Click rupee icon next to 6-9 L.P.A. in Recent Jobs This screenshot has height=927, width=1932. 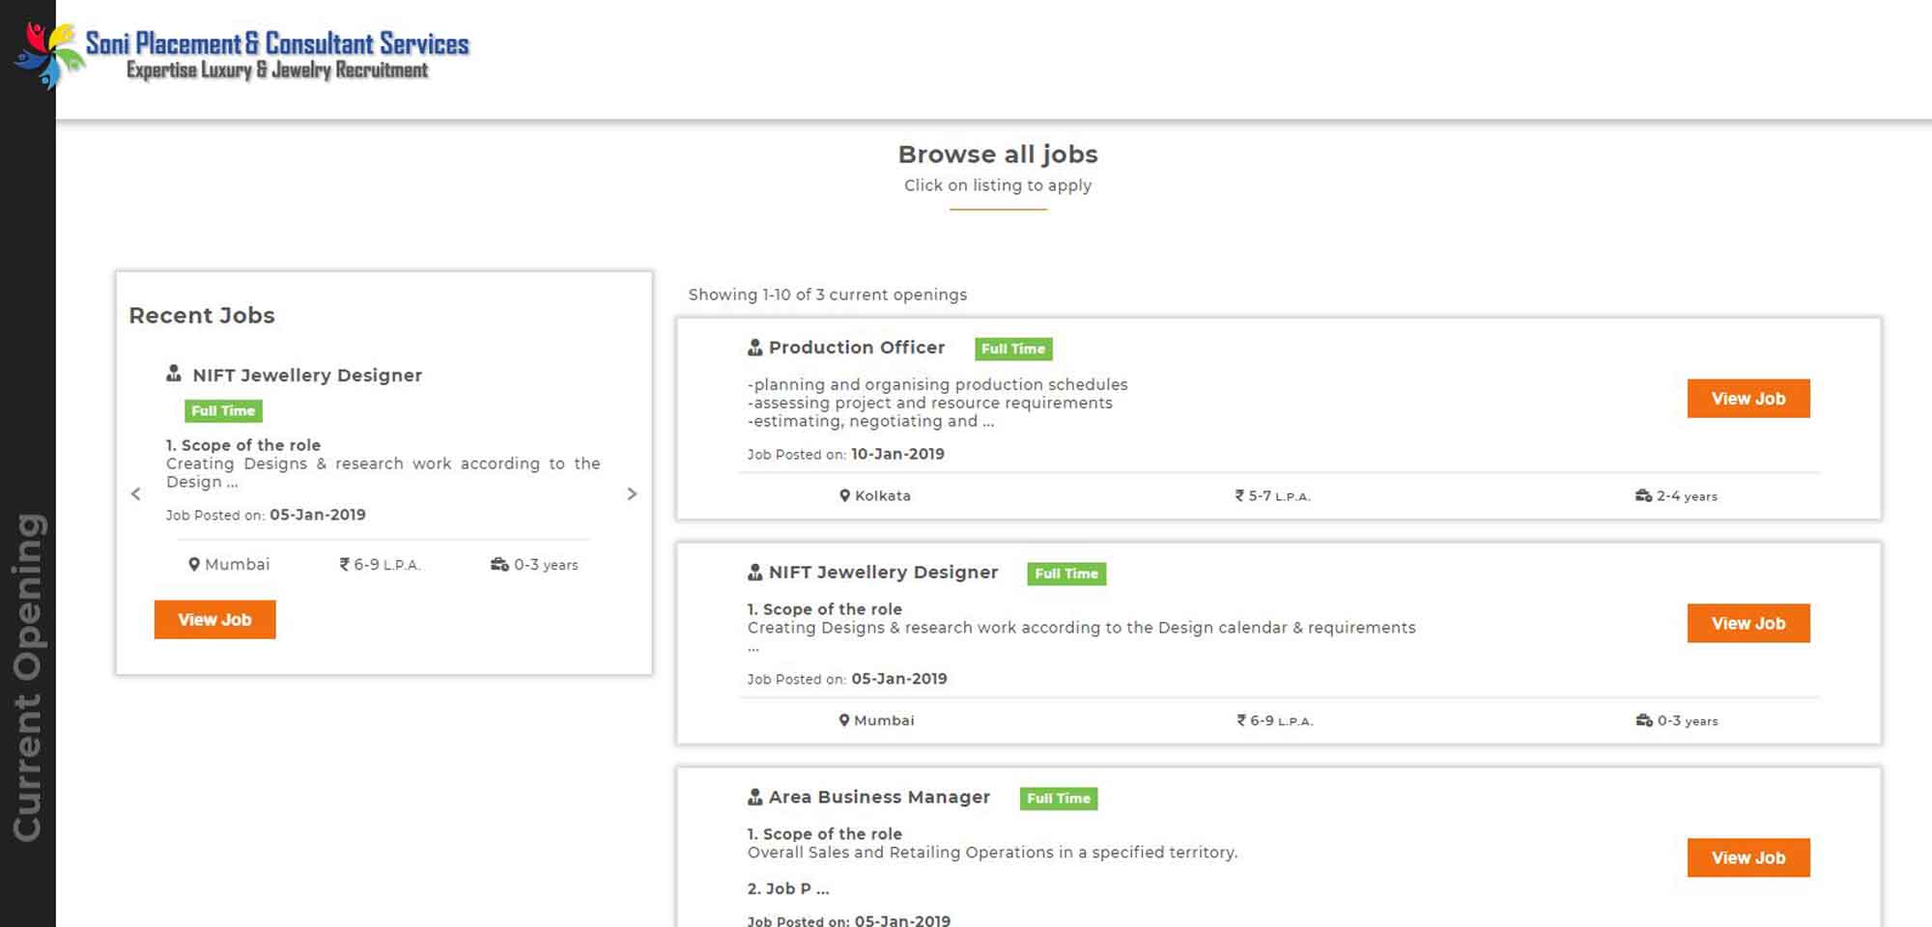click(x=344, y=564)
